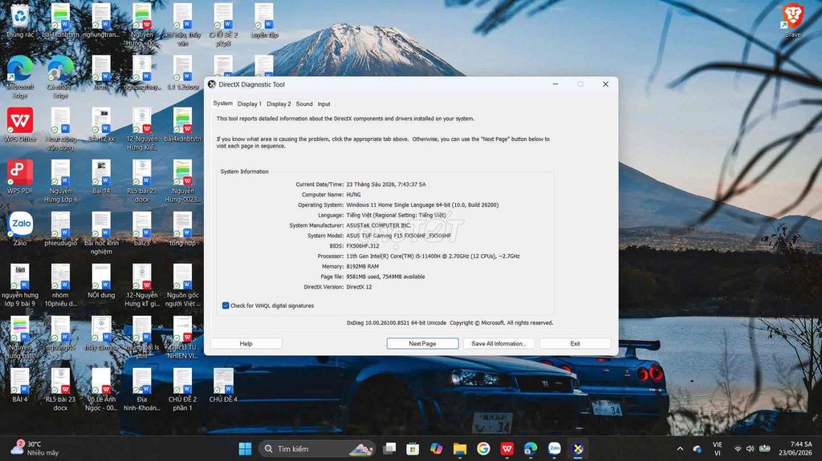Open the volume control in system tray
822x461 pixels.
click(751, 449)
